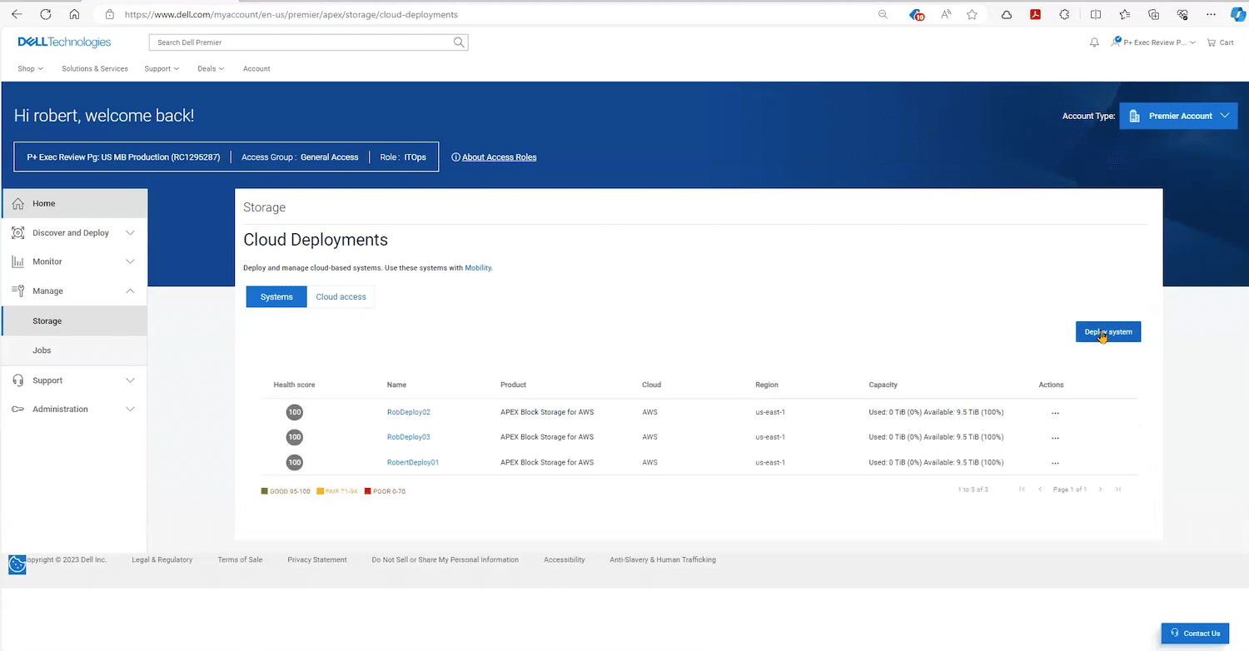
Task: Open the RobDeploy03 system
Action: tap(408, 437)
